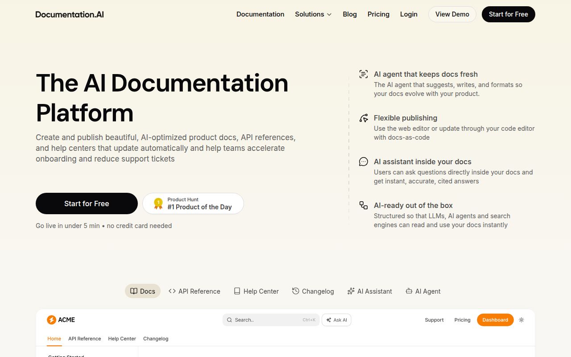Image resolution: width=571 pixels, height=357 pixels.
Task: Click the View Demo button
Action: [452, 14]
